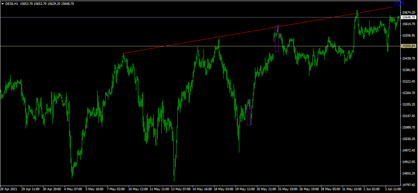Viewport: 418px width, 193px height.
Task: Click the 14912.95 price axis label
Action: (x=409, y=162)
